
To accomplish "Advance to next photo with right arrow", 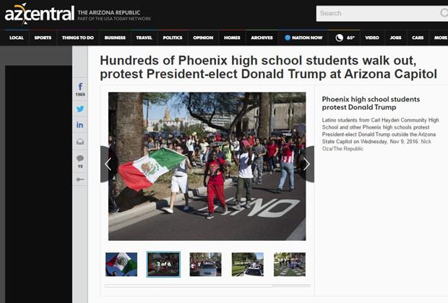I will click(306, 165).
